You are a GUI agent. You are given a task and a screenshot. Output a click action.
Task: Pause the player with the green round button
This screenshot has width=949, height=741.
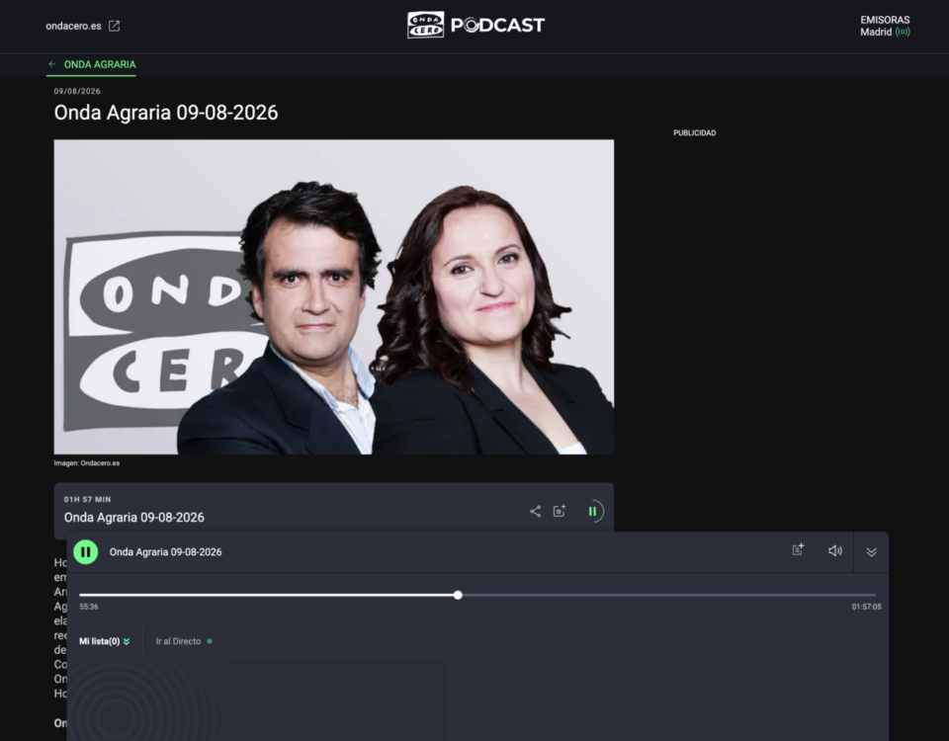[86, 551]
